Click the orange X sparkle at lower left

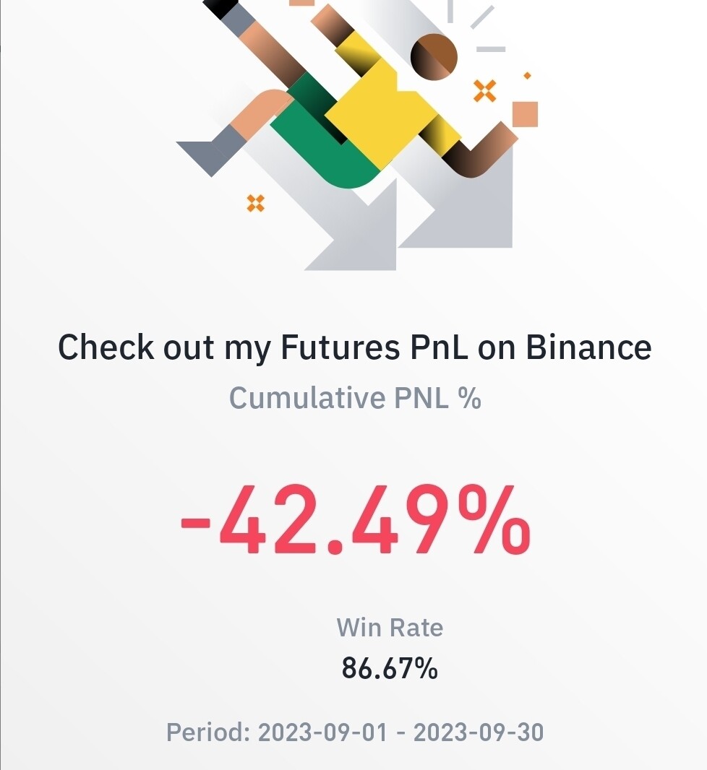click(x=255, y=203)
